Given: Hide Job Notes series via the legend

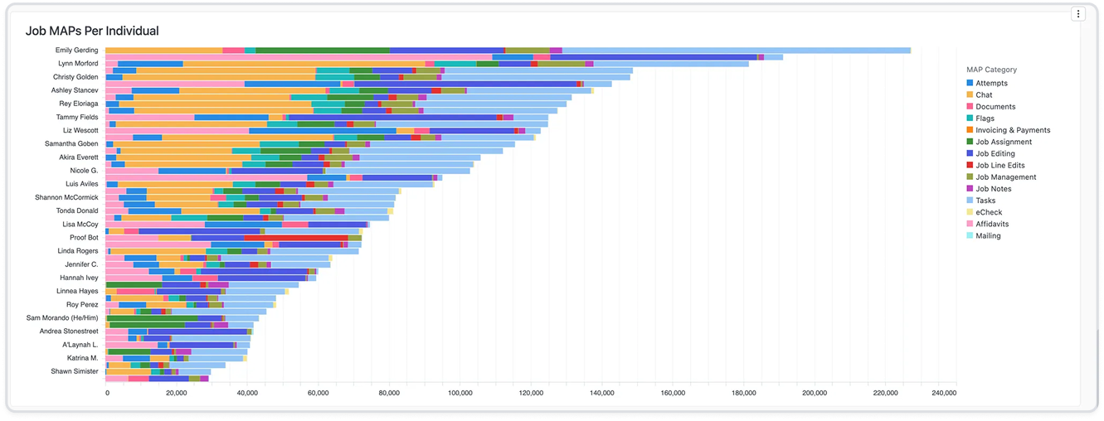Looking at the screenshot, I should point(993,189).
